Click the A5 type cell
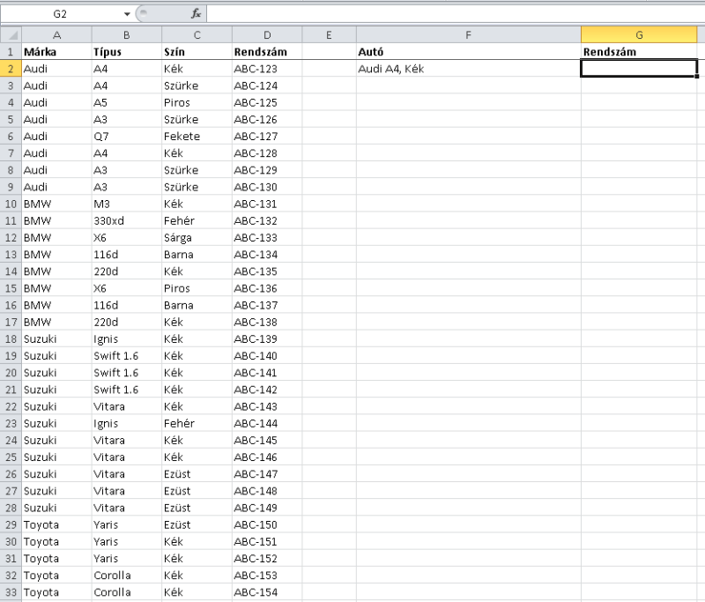The width and height of the screenshot is (705, 602). (126, 102)
